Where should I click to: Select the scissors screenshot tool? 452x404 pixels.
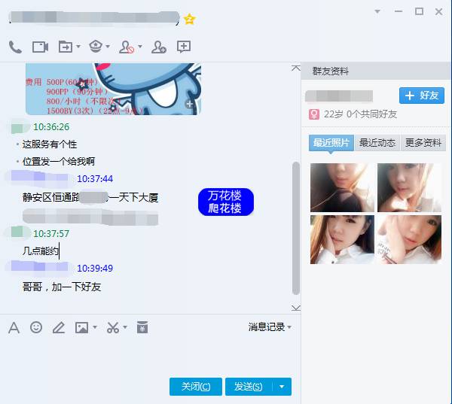click(113, 327)
